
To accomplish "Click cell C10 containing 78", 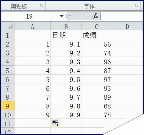I will click(x=97, y=114).
